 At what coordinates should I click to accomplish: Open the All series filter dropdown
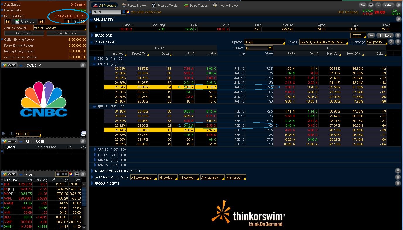tap(168, 178)
